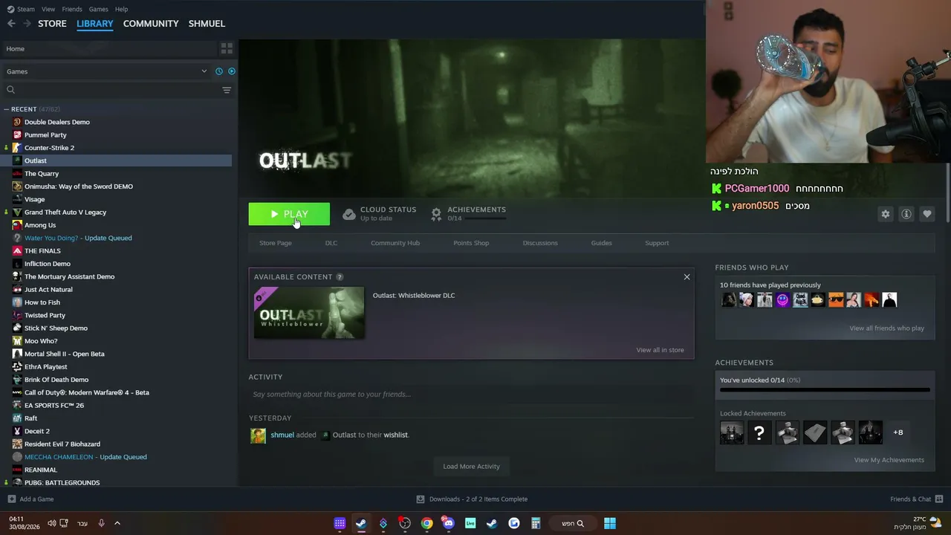Image resolution: width=951 pixels, height=535 pixels.
Task: Click the Available Content help question mark
Action: [x=340, y=277]
